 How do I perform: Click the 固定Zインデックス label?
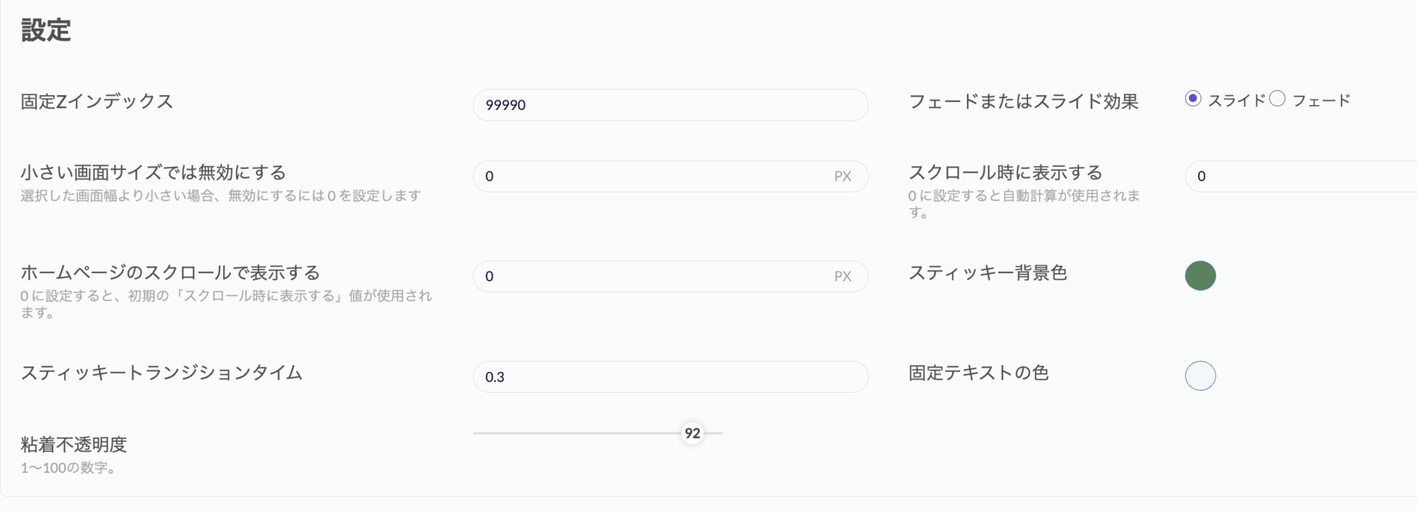(x=97, y=102)
